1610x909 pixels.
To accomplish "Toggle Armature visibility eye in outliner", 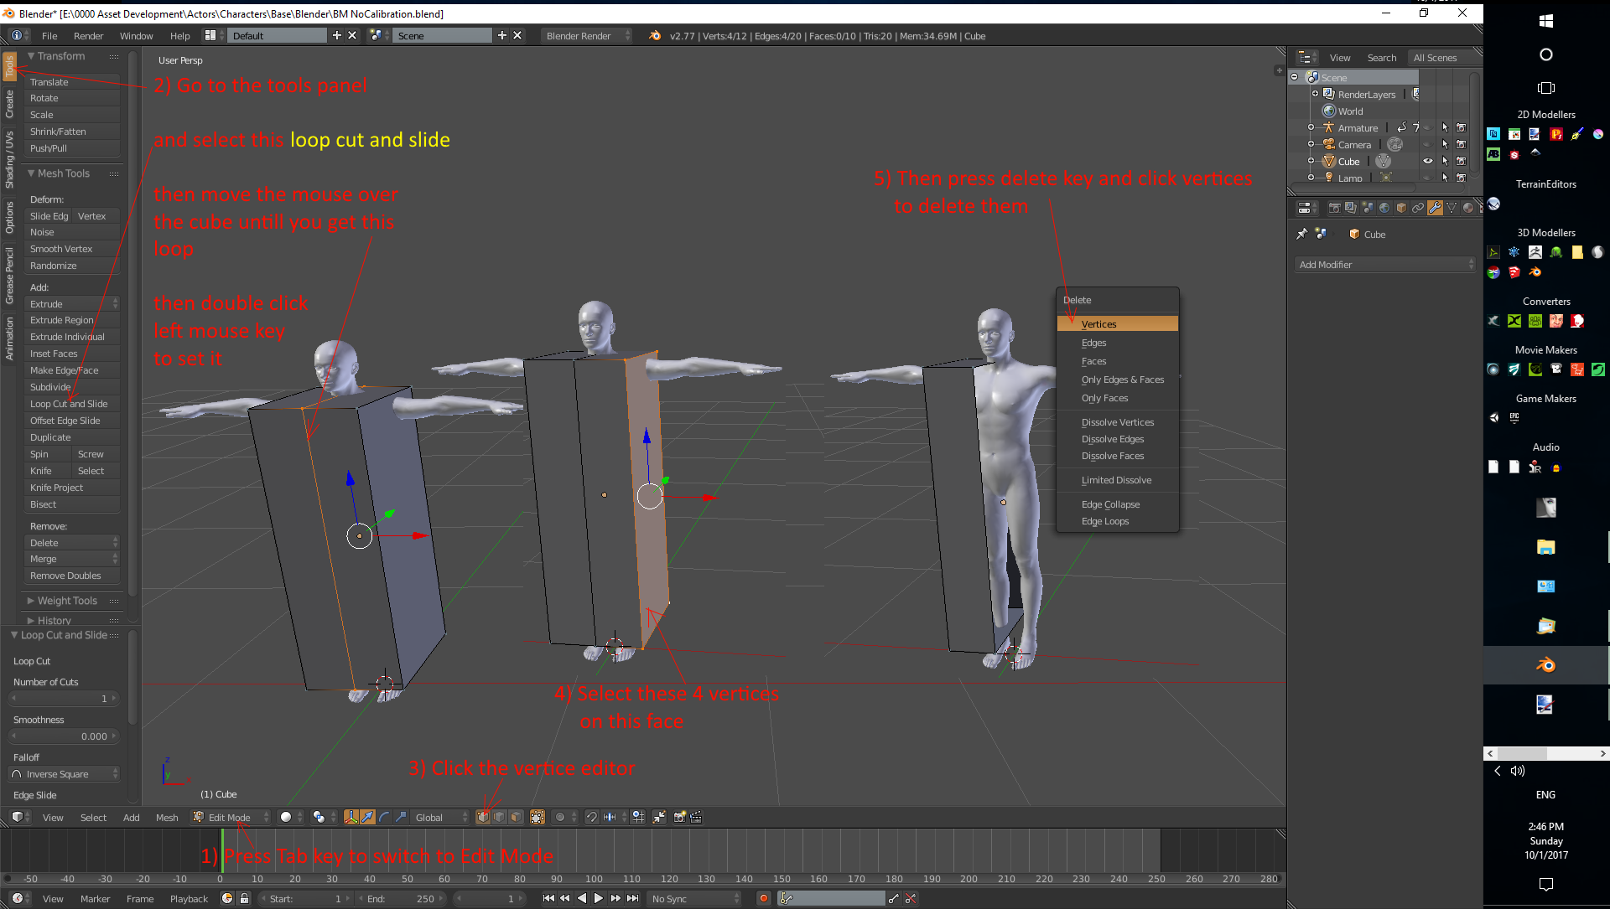I will click(1427, 127).
